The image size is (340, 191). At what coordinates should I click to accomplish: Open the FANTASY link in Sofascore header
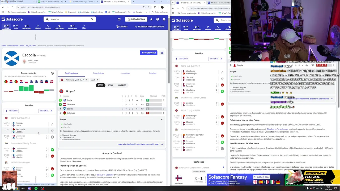click(122, 27)
